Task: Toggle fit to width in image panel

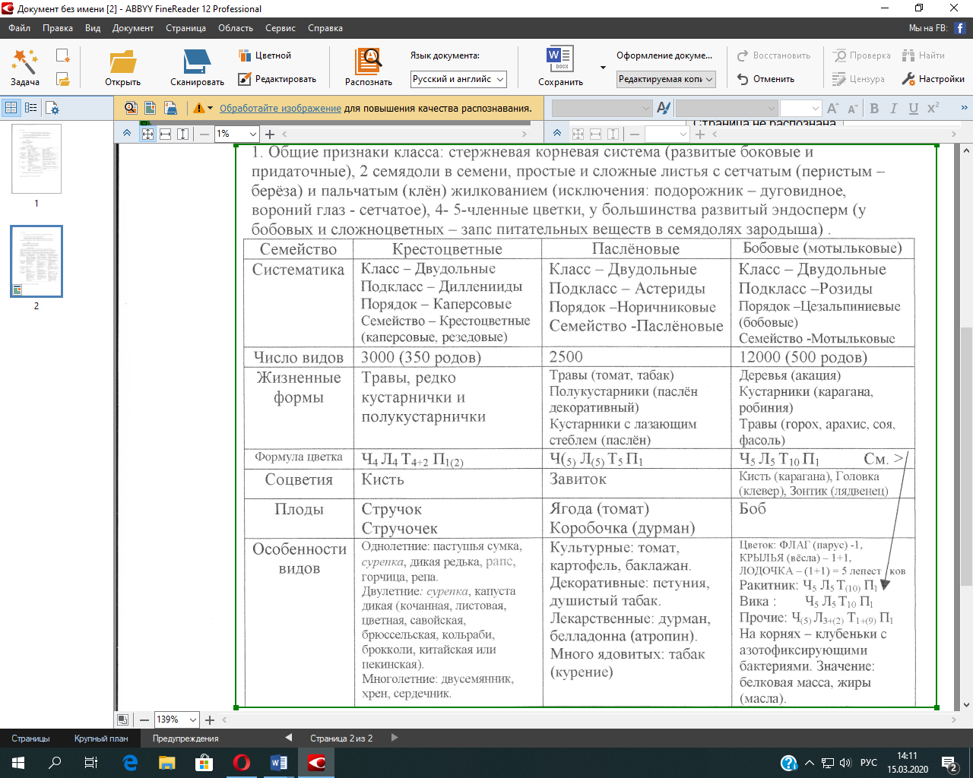Action: pos(165,134)
